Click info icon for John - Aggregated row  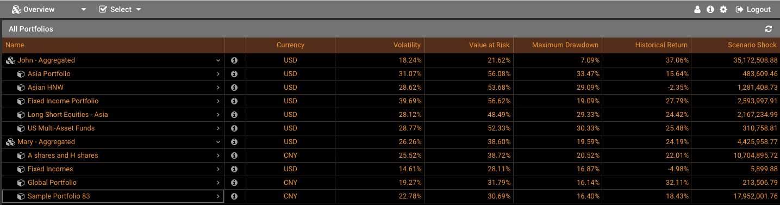point(234,60)
